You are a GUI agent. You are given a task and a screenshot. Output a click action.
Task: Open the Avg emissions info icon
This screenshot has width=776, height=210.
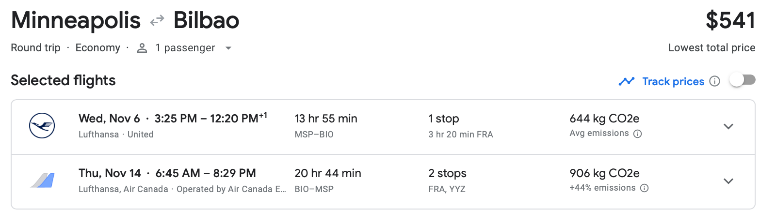(638, 134)
